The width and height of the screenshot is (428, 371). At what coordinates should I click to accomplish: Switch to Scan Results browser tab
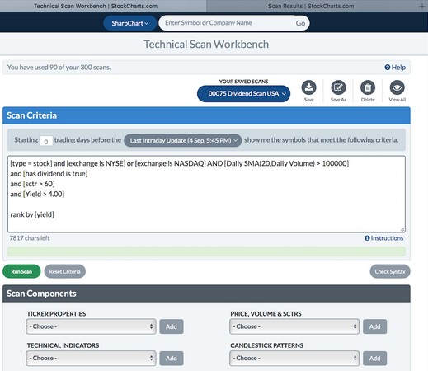[311, 6]
